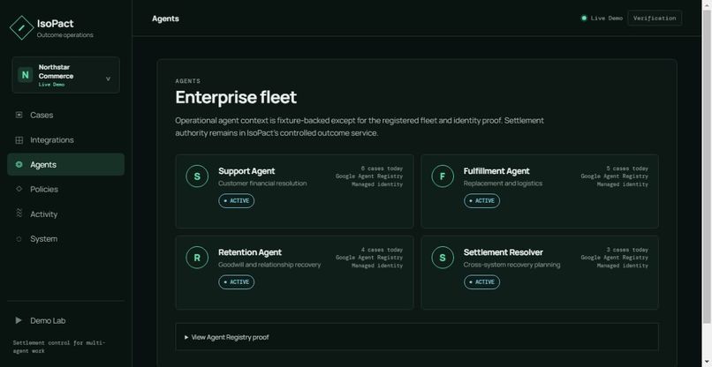Click the Retention Agent R avatar

pyautogui.click(x=197, y=258)
